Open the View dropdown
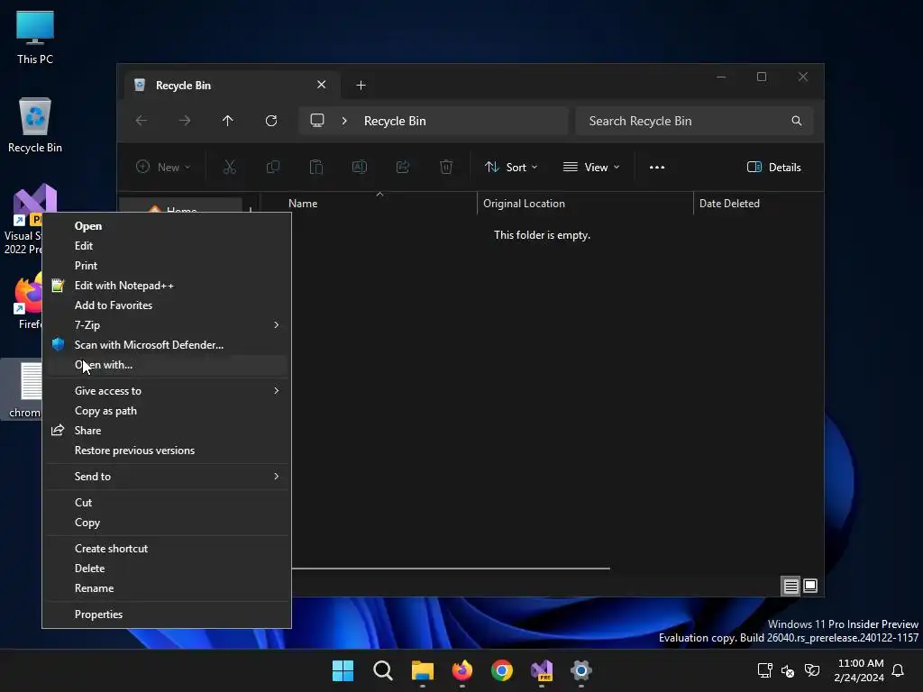 [x=591, y=167]
